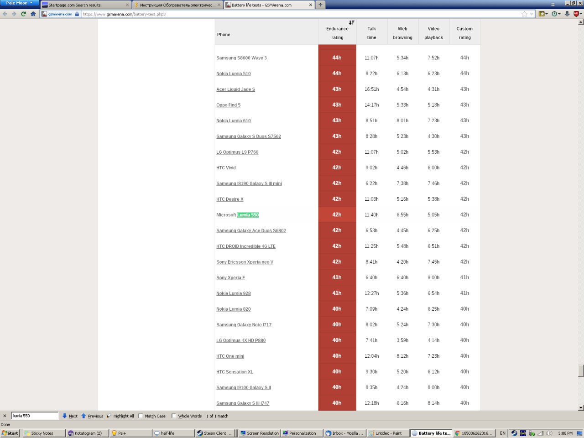
Task: Click the scrollbar down arrow
Action: pos(581,407)
